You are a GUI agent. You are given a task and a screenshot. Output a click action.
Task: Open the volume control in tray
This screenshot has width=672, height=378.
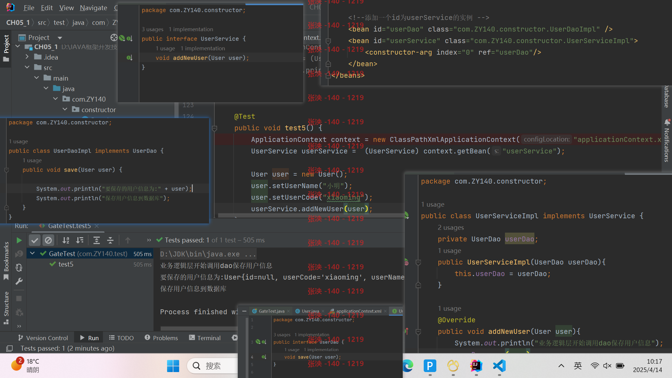pos(607,366)
